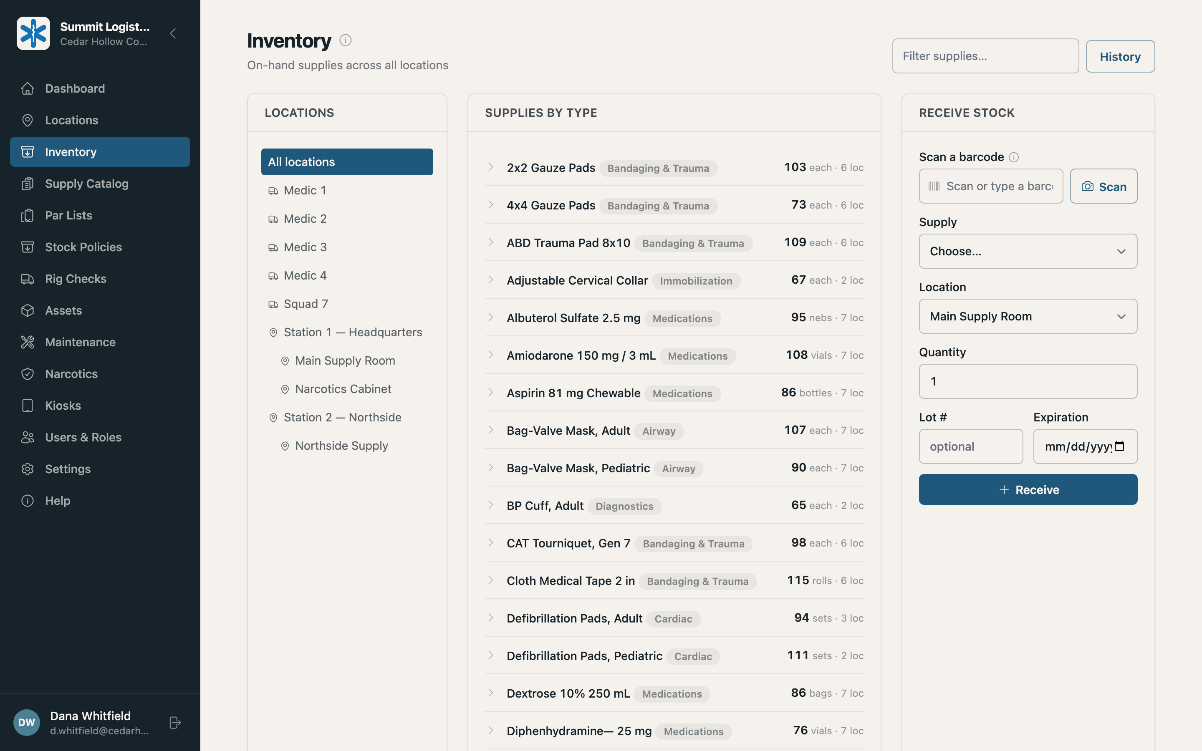Click the Quantity input field

click(x=1028, y=381)
